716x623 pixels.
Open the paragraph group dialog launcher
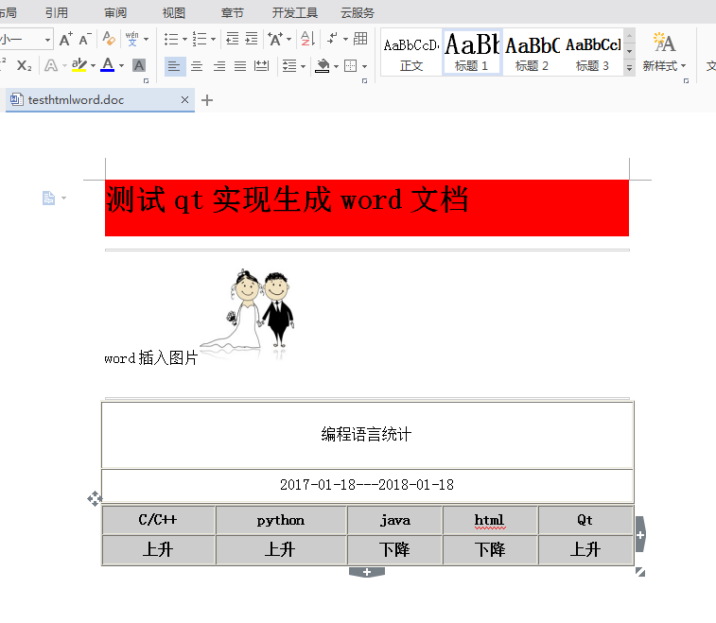pos(364,80)
